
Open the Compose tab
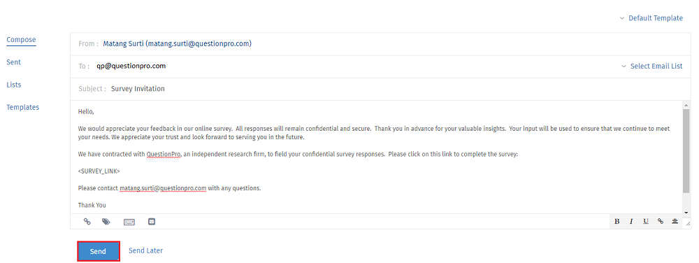(21, 40)
